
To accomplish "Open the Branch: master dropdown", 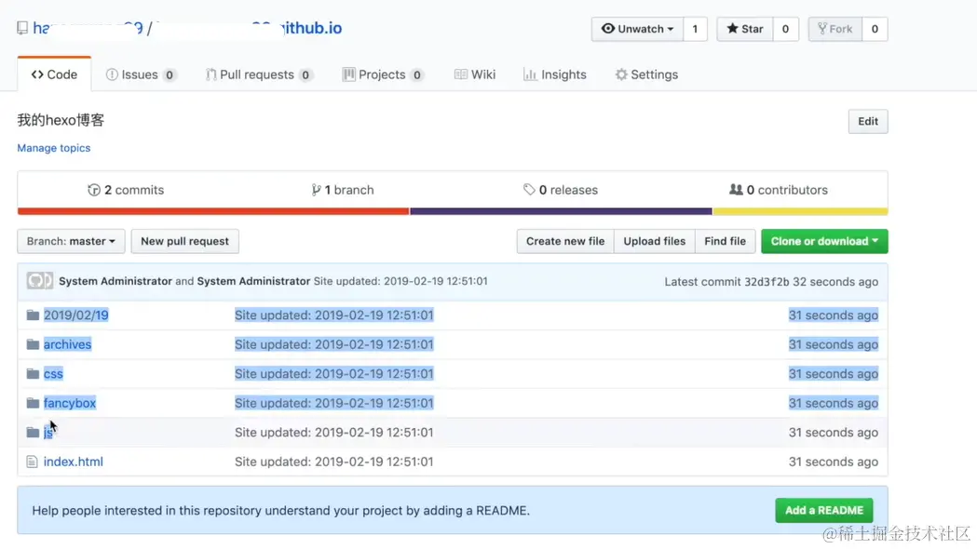I will pyautogui.click(x=71, y=242).
